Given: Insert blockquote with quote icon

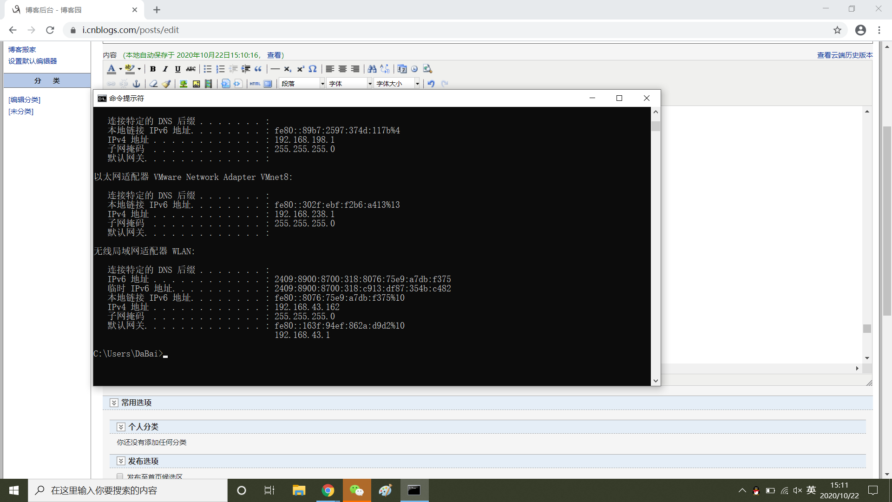Looking at the screenshot, I should tap(258, 69).
